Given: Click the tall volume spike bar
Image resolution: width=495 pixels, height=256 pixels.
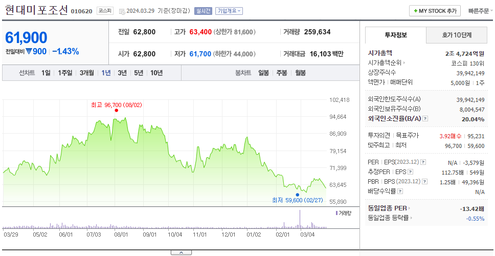Looking at the screenshot, I should (x=300, y=219).
